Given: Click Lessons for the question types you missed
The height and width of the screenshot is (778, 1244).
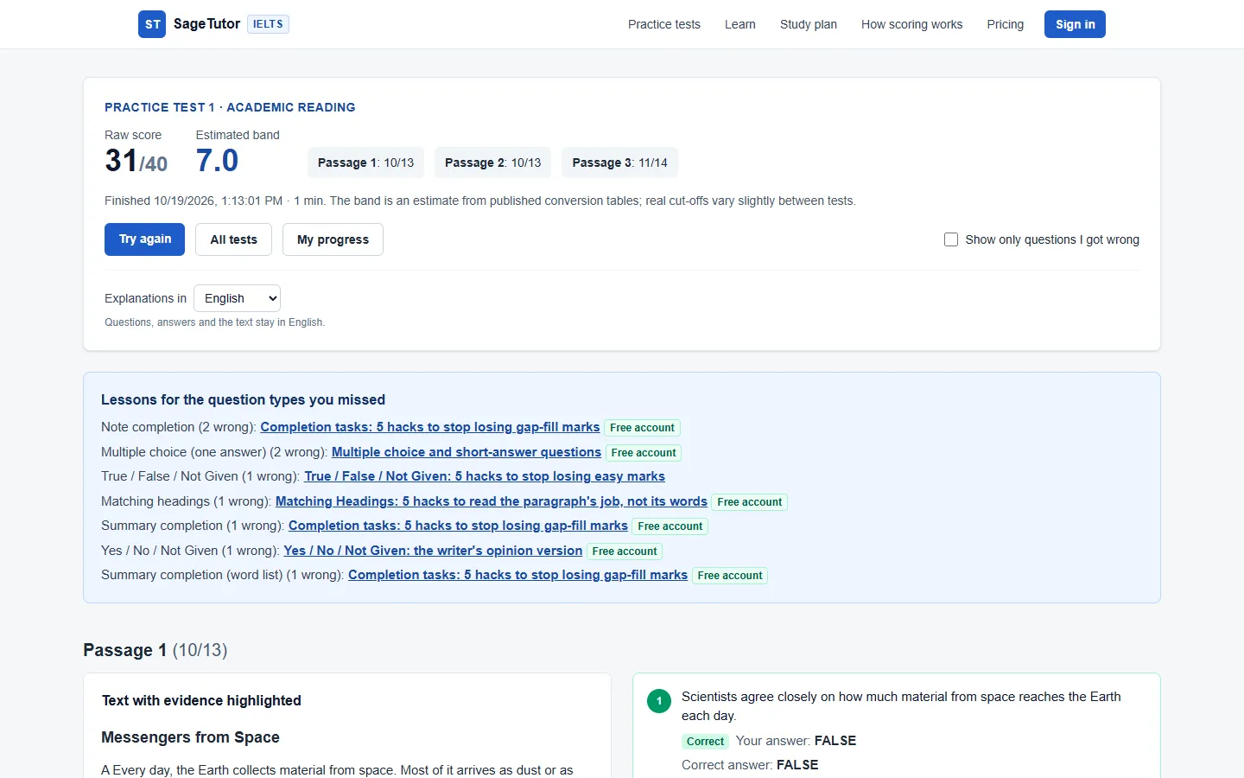Looking at the screenshot, I should tap(243, 399).
